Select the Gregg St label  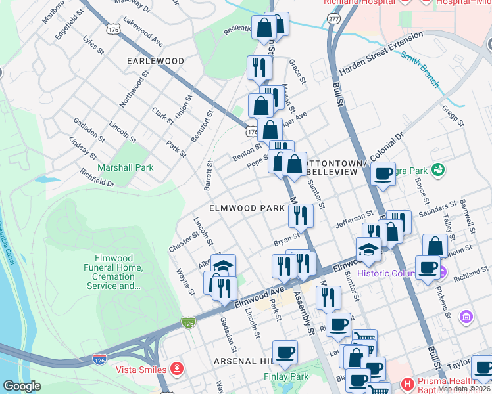coord(453,116)
